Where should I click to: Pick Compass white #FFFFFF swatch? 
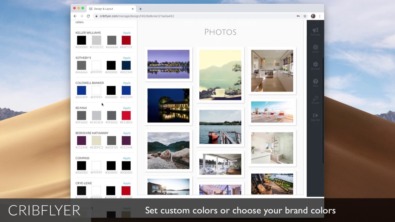click(x=96, y=166)
